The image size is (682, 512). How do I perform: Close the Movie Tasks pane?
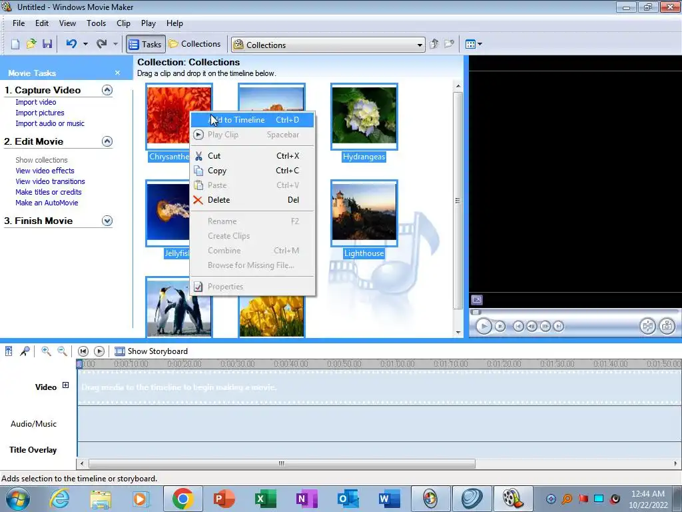coord(117,73)
